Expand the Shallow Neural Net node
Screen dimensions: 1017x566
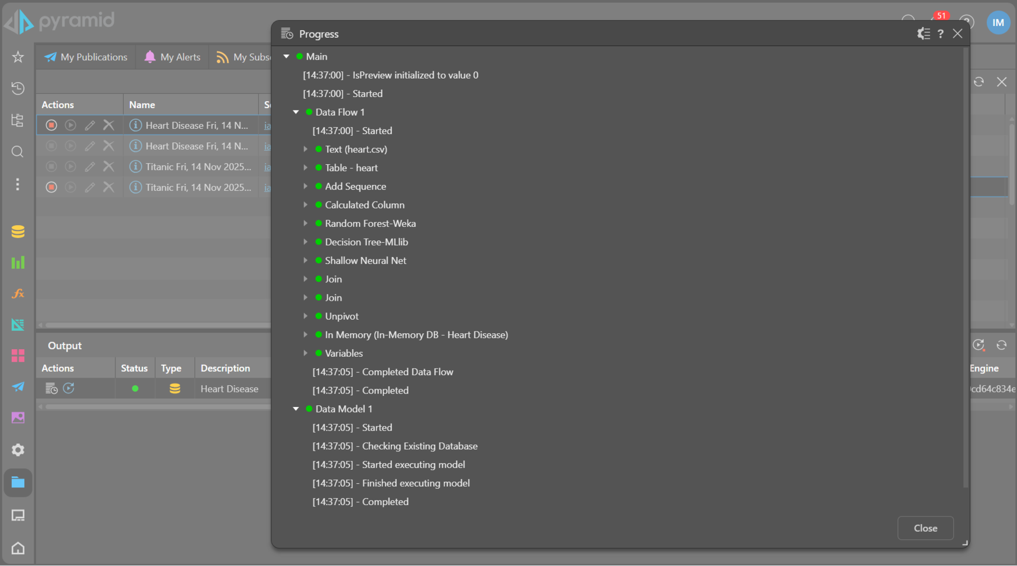pos(306,261)
